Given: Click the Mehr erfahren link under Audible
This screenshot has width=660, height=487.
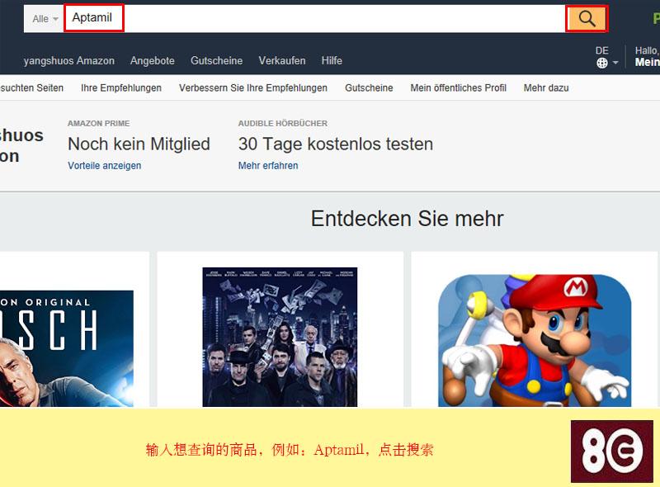Looking at the screenshot, I should [268, 166].
